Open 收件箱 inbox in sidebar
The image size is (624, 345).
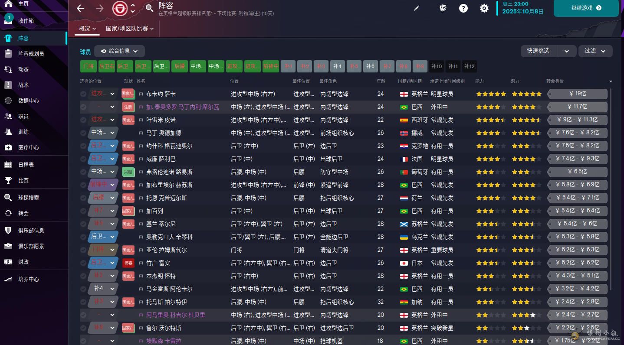point(26,21)
